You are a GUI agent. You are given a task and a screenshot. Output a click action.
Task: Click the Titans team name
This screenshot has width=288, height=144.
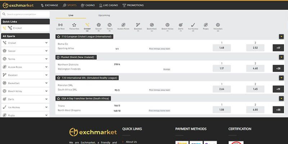[61, 106]
